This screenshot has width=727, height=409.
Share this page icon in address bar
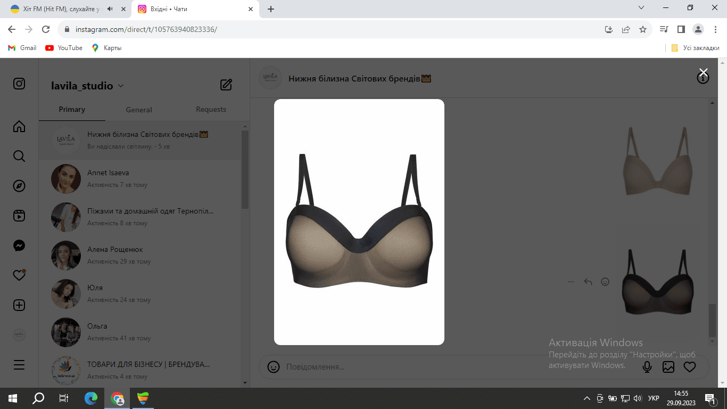(626, 29)
